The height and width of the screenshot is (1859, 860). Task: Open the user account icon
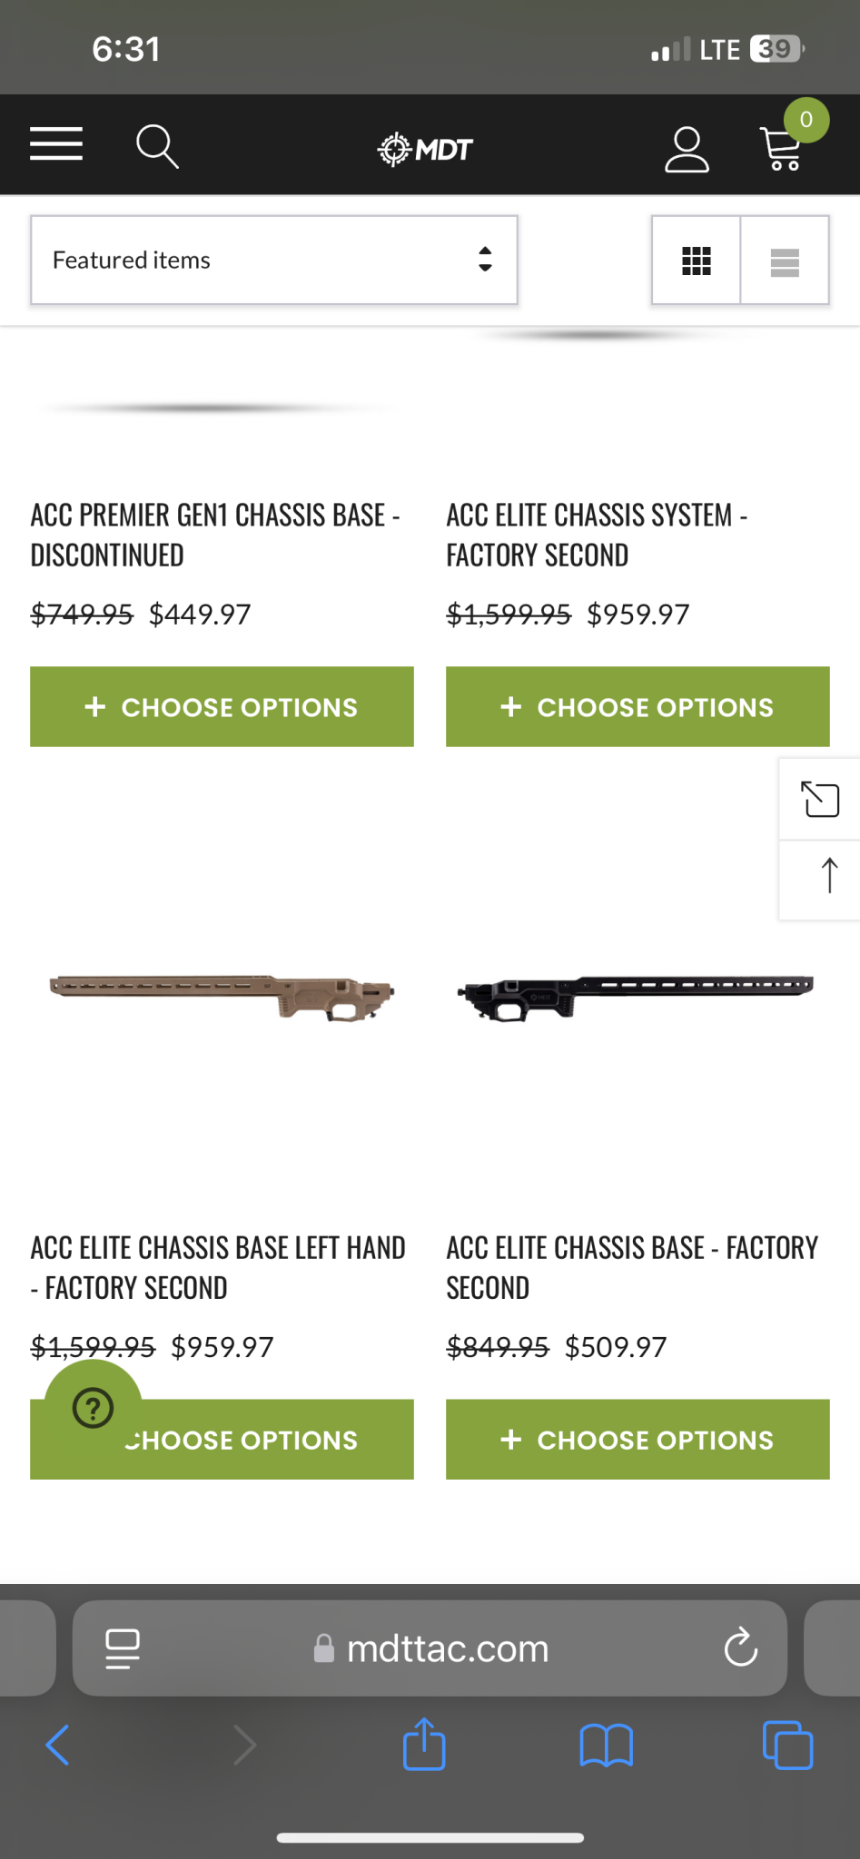(x=687, y=149)
